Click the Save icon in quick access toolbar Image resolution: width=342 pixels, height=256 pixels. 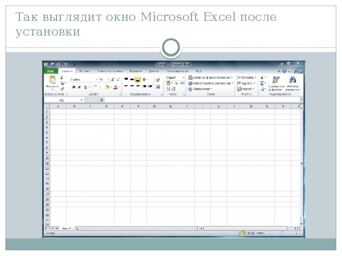click(52, 65)
